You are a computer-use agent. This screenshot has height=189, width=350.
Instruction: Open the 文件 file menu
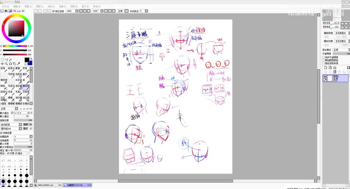(5, 6)
